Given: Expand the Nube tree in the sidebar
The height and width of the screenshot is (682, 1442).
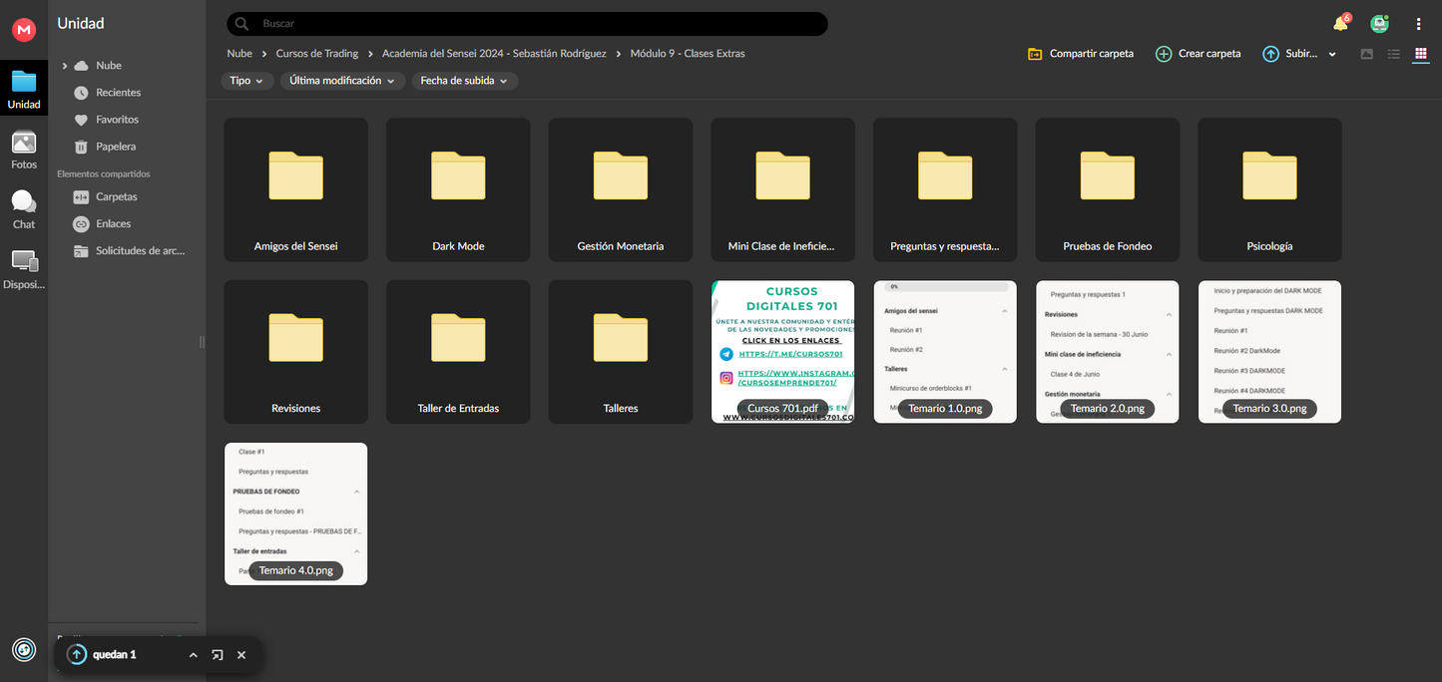Looking at the screenshot, I should (x=65, y=66).
